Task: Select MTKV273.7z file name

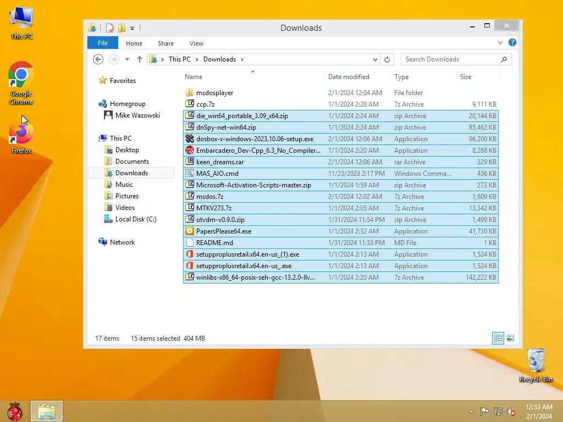Action: (x=214, y=208)
